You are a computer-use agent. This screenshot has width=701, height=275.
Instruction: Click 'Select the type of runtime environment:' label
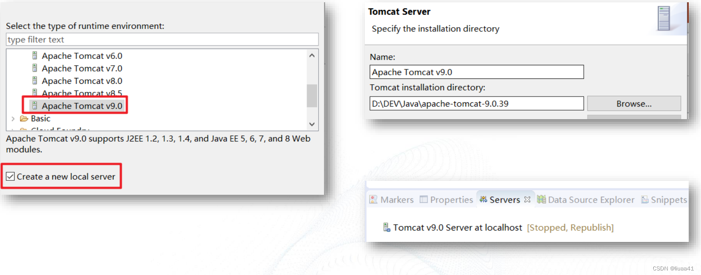[85, 26]
